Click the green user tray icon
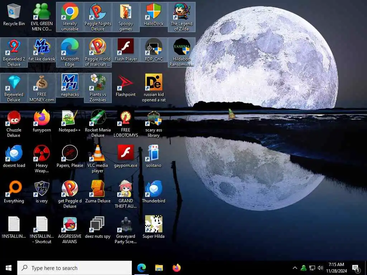Screen dimensions: 367x275 coord(303,268)
